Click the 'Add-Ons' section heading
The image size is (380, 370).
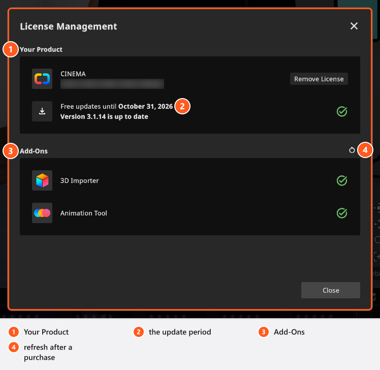tap(34, 151)
